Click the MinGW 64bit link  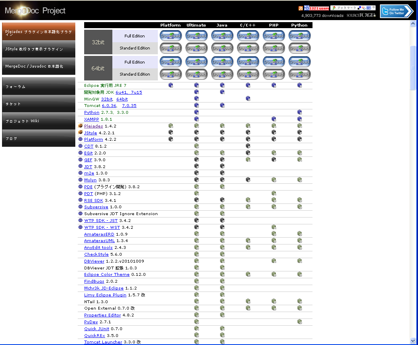click(x=122, y=99)
